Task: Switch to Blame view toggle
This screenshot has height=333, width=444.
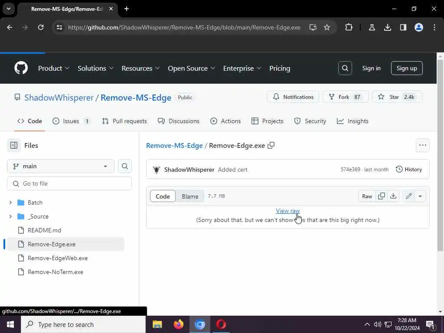Action: tap(190, 196)
